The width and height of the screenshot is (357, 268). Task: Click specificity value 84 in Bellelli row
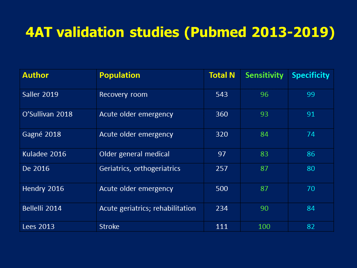[x=311, y=208]
